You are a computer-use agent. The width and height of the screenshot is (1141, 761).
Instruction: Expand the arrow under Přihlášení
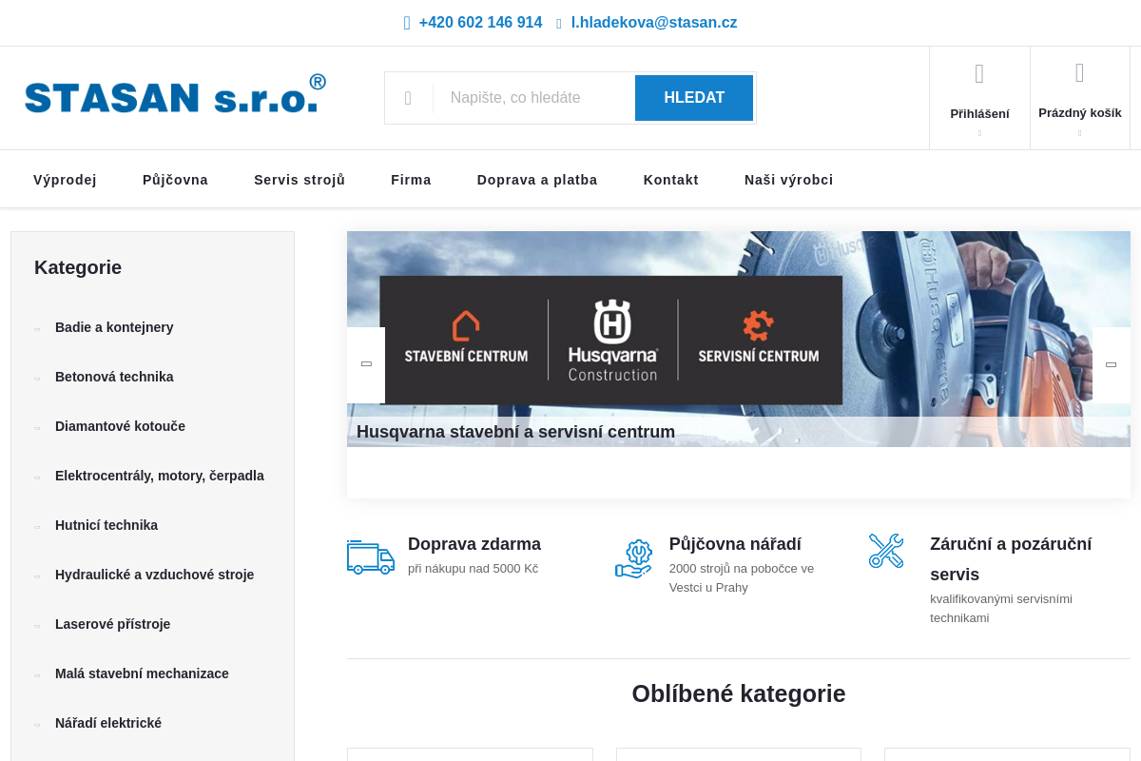(x=979, y=131)
